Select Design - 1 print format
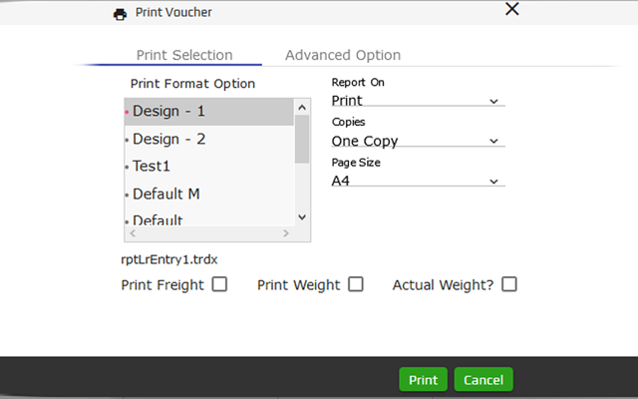This screenshot has height=399, width=638. click(209, 111)
